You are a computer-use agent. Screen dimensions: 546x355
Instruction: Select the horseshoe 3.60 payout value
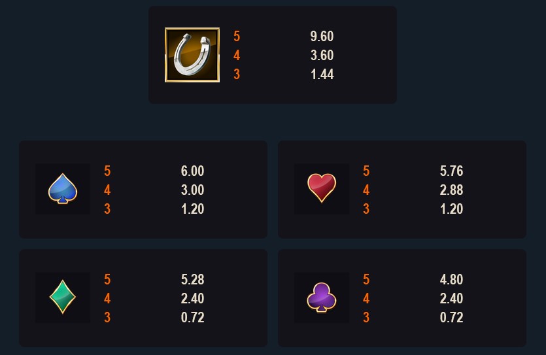click(322, 55)
